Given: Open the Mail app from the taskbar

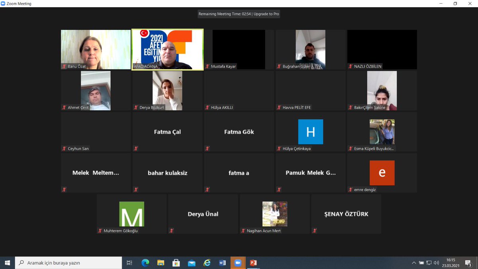Looking at the screenshot, I should 192,263.
